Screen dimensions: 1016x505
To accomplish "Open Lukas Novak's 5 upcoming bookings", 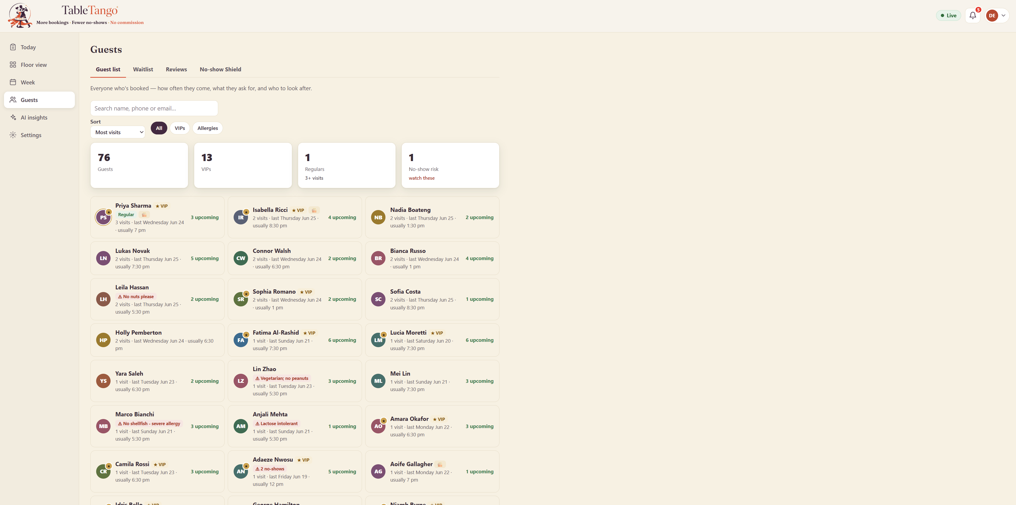I will coord(205,258).
